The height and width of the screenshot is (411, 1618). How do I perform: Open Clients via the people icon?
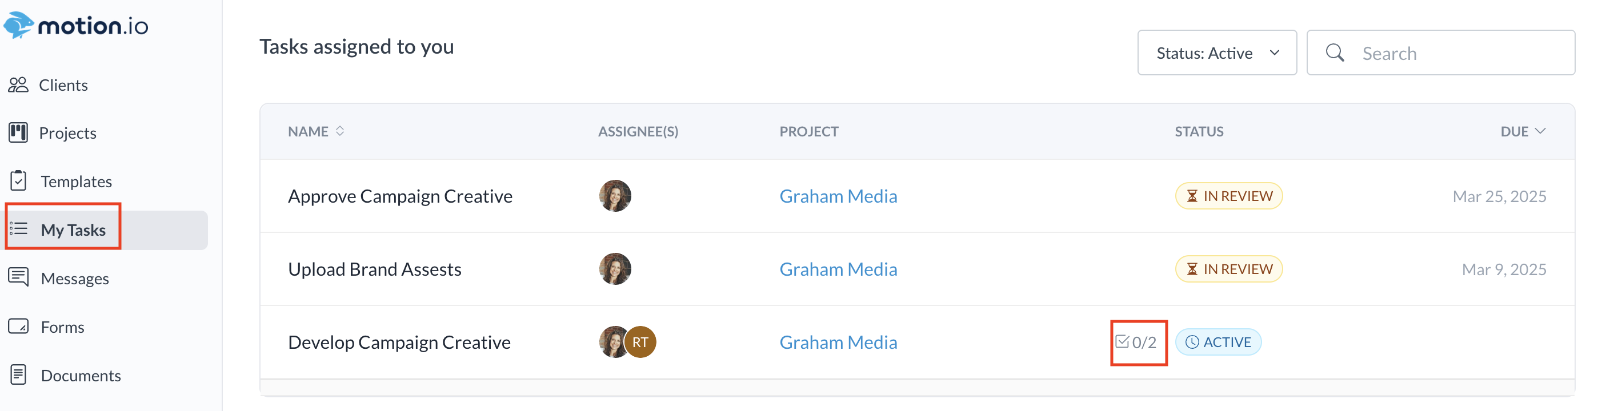[18, 84]
